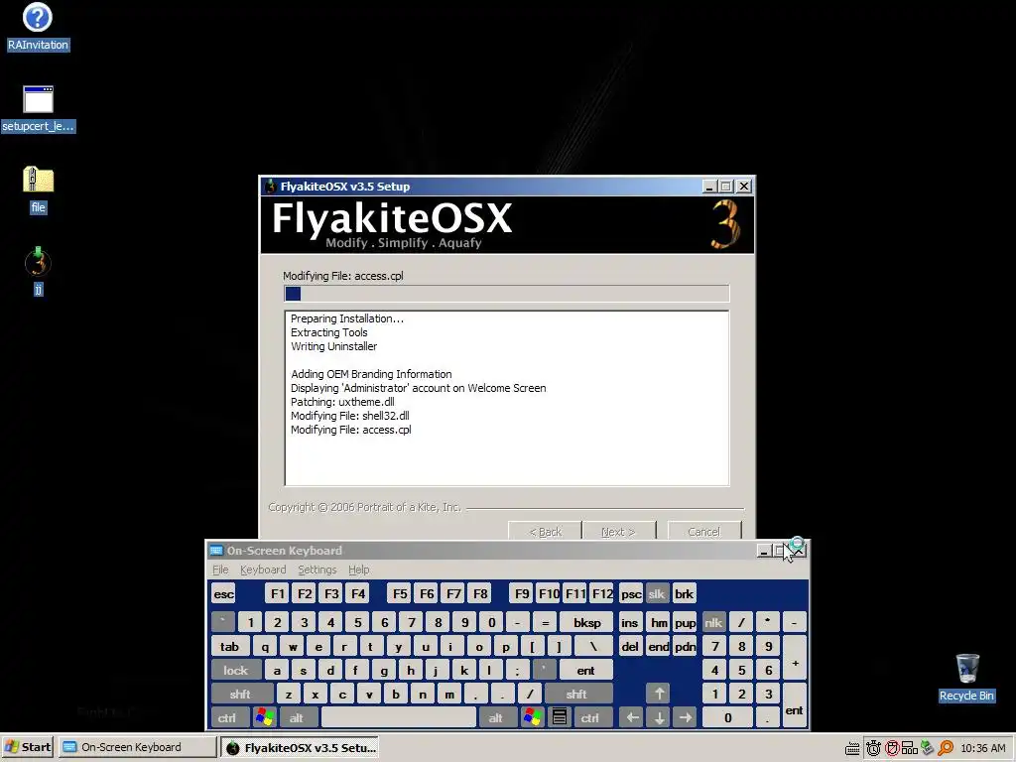Click the del key
This screenshot has height=762, width=1016.
click(x=630, y=646)
